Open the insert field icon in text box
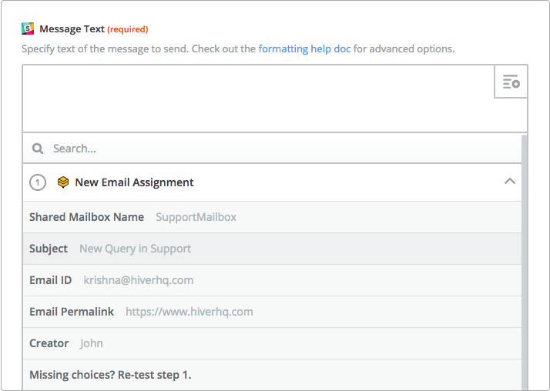This screenshot has height=391, width=550. [x=511, y=82]
